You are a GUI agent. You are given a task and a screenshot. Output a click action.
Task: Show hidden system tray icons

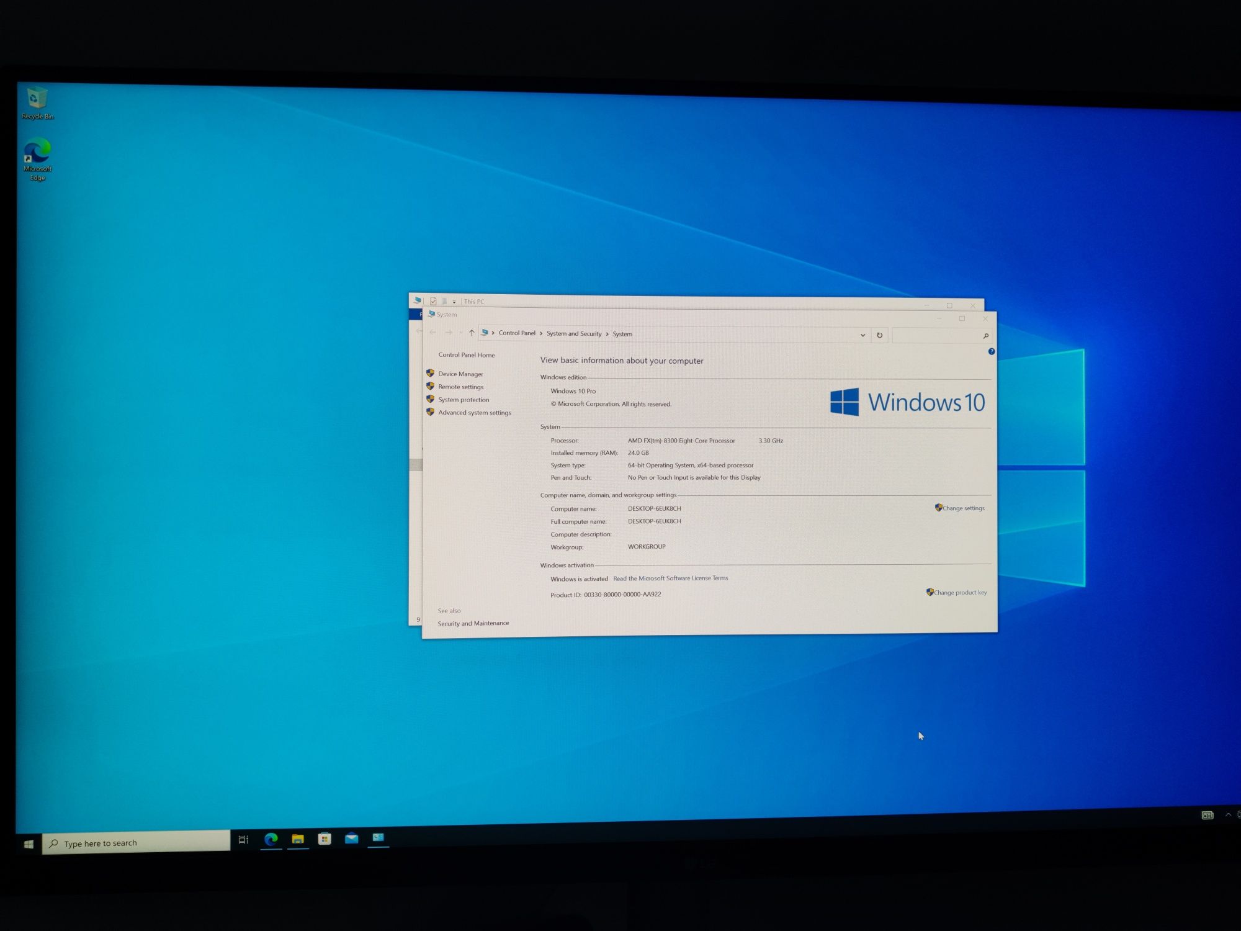coord(1229,814)
